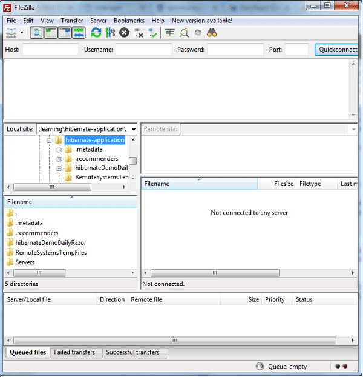Toggle synchronized browsing
The width and height of the screenshot is (363, 377).
[x=198, y=33]
